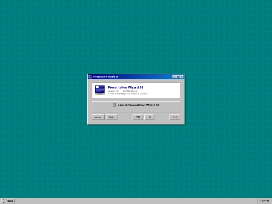The height and width of the screenshot is (204, 272).
Task: Minimize the Presentation Wizard 98 window
Action: pyautogui.click(x=174, y=77)
